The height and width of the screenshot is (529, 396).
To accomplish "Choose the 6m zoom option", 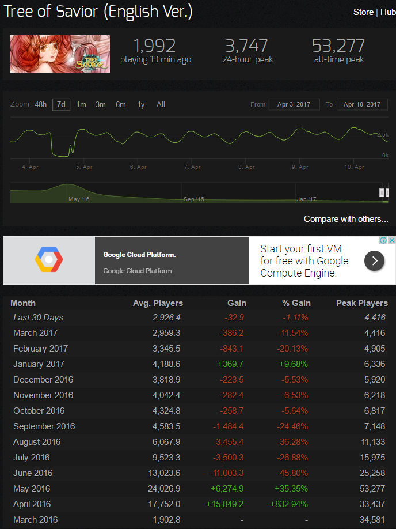I will pos(121,104).
